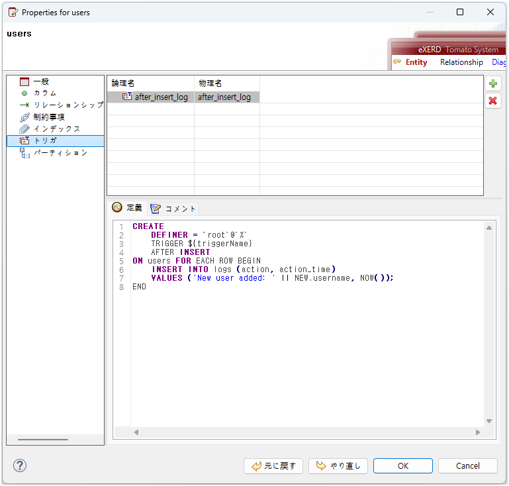Click the editor scroll up arrow
The width and height of the screenshot is (509, 486).
click(x=489, y=228)
